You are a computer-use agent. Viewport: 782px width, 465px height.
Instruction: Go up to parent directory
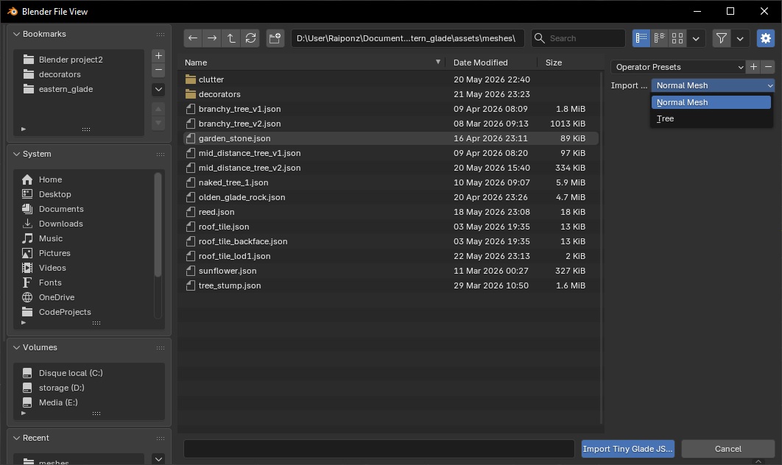click(231, 38)
